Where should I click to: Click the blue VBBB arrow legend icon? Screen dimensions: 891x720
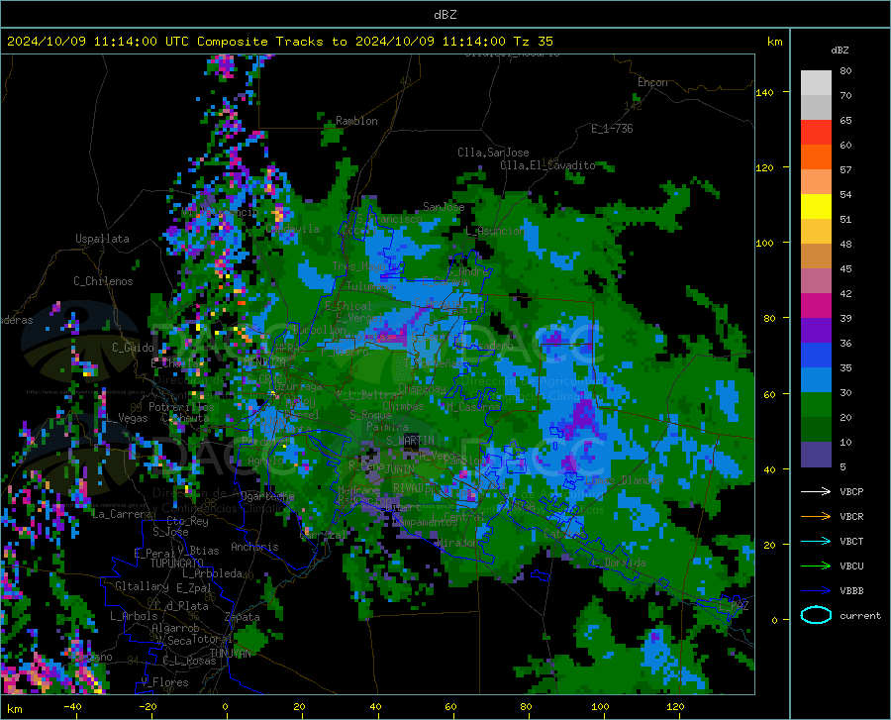[816, 590]
